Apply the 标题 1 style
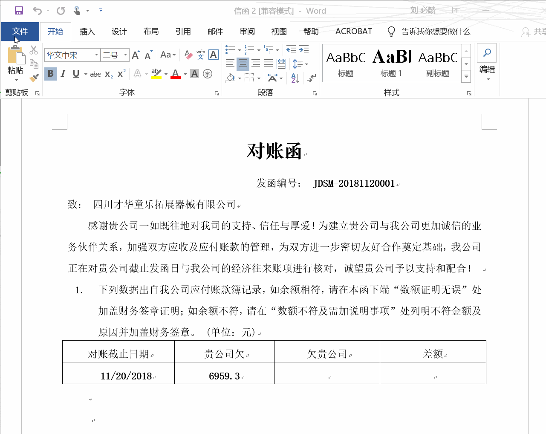 391,63
